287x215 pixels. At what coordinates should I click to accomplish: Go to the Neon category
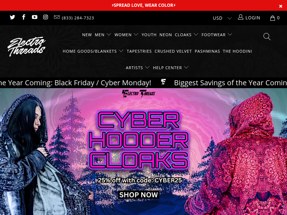point(166,35)
